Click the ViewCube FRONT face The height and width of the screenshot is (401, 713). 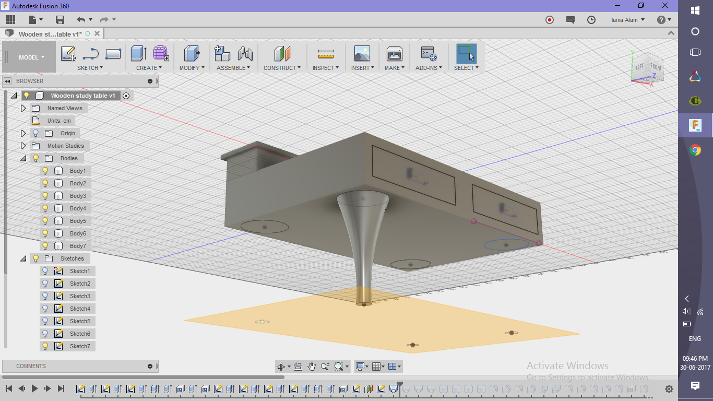click(656, 67)
